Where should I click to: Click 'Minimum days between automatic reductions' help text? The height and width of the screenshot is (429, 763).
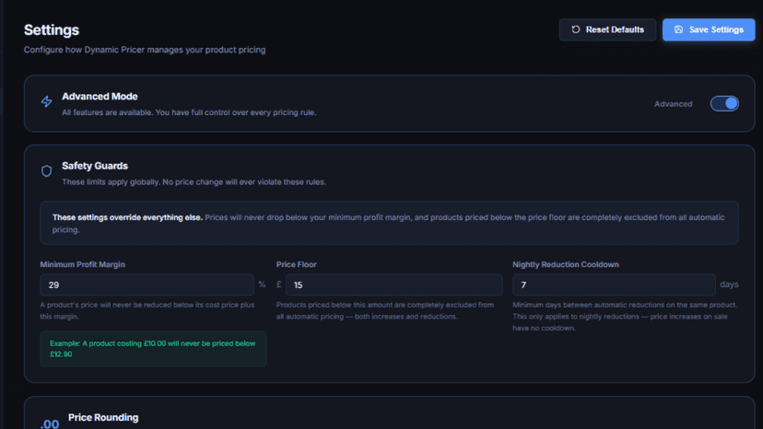(625, 317)
